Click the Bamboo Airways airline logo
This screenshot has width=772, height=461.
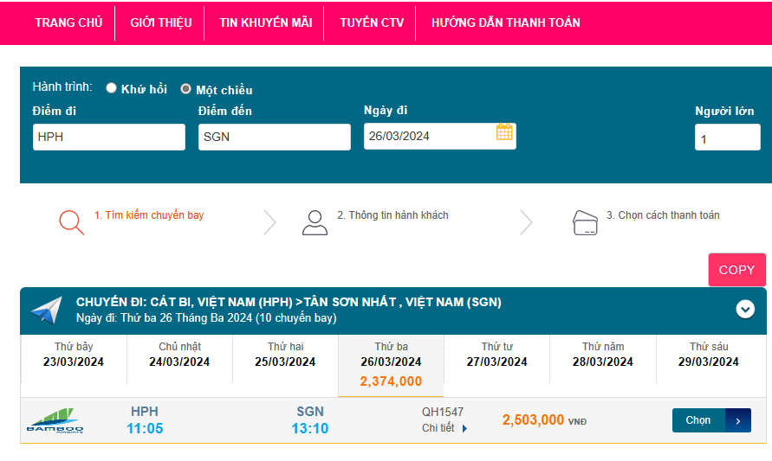(x=55, y=420)
